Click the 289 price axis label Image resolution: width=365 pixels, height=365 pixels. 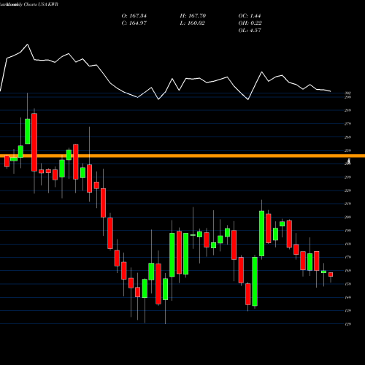(x=347, y=110)
